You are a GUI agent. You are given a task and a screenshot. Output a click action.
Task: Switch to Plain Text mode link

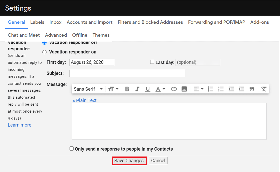[85, 100]
